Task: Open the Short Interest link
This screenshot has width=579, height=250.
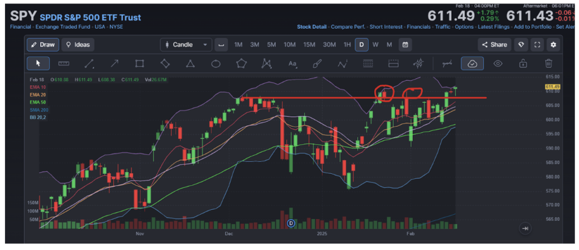Action: point(386,27)
